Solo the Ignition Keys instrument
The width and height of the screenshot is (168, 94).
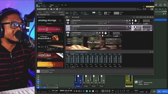pos(133,26)
